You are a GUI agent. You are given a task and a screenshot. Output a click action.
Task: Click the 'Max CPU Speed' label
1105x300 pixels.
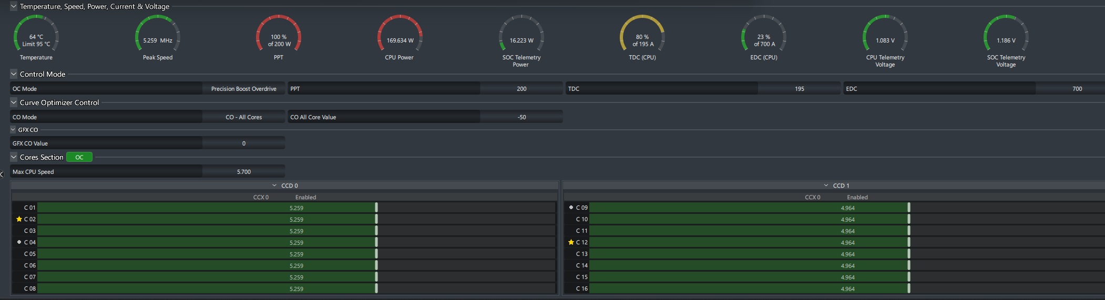pyautogui.click(x=33, y=172)
